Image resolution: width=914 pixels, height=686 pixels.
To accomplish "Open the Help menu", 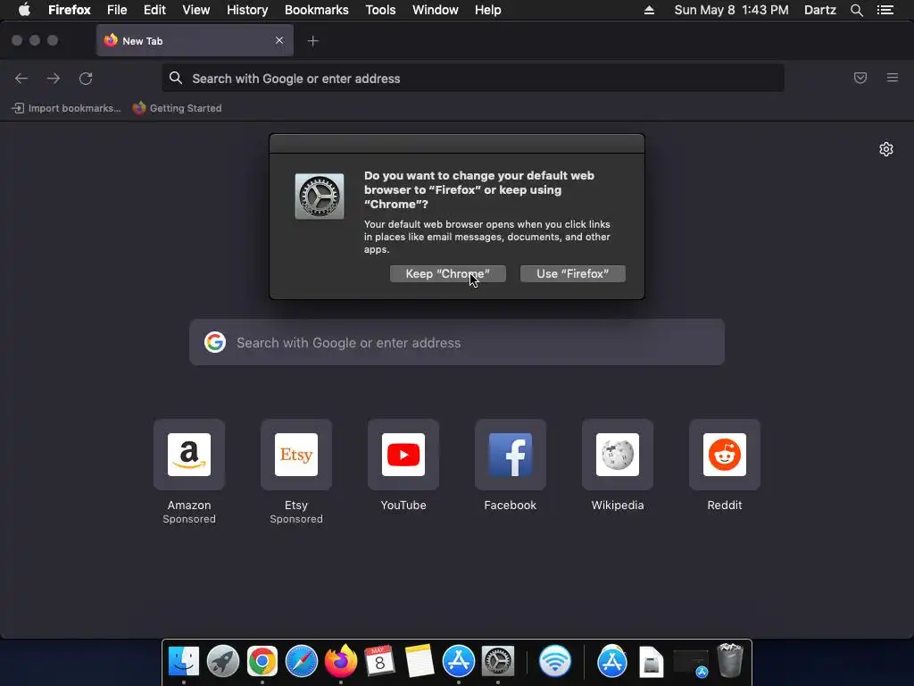I will (x=488, y=10).
